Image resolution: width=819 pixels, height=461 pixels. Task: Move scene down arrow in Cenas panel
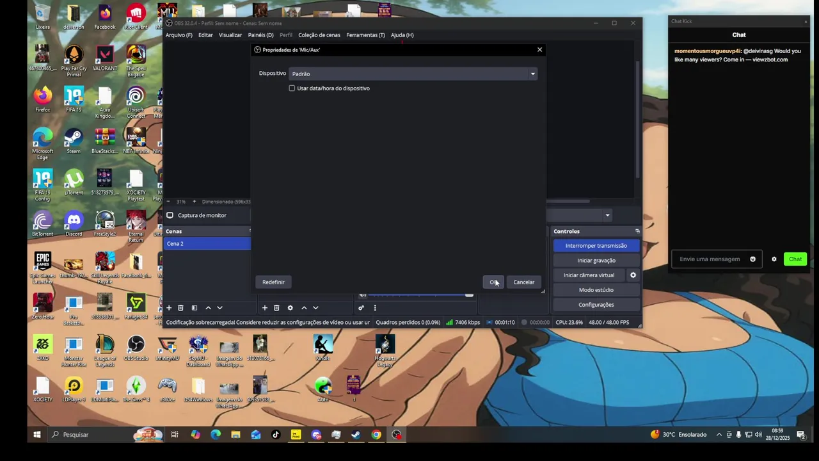(219, 308)
